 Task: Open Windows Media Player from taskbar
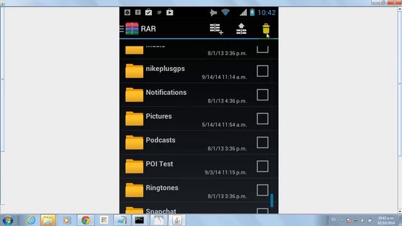67,220
